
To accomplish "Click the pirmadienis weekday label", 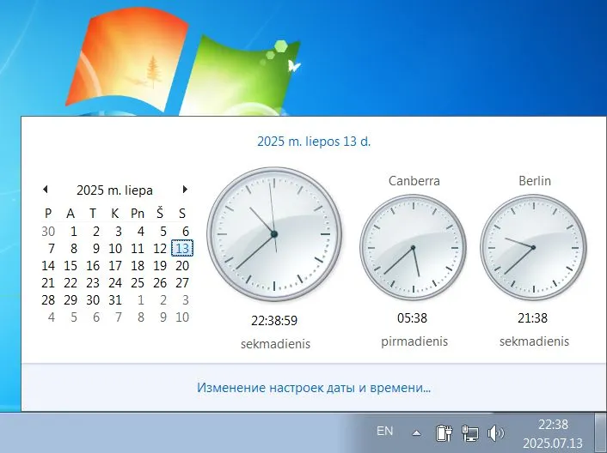I will pyautogui.click(x=414, y=341).
